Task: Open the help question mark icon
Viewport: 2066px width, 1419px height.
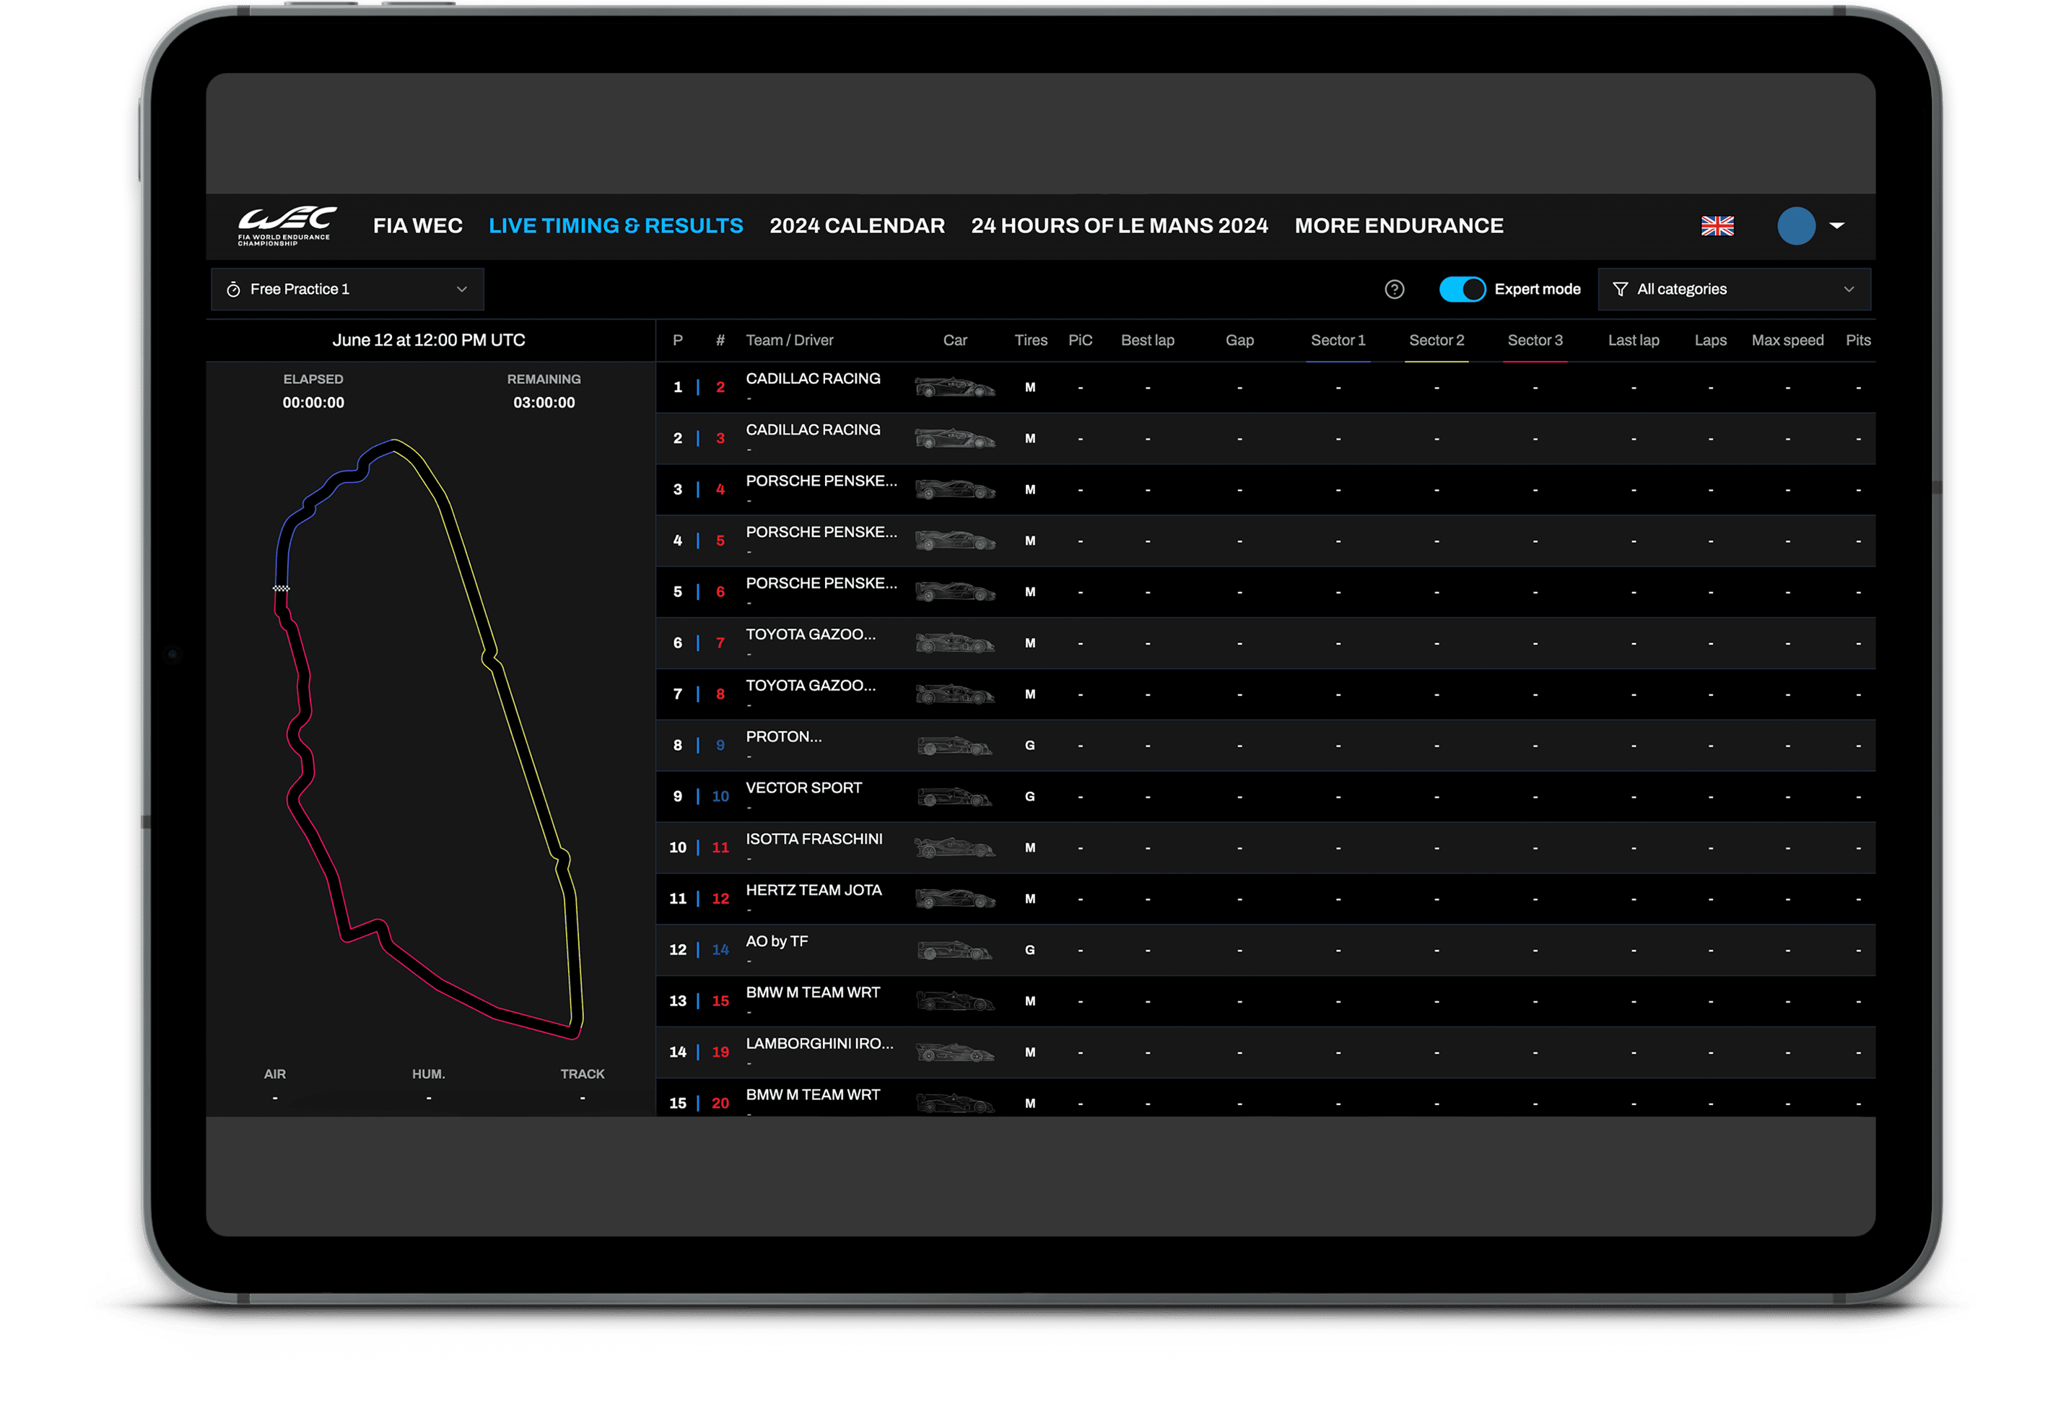Action: tap(1394, 289)
